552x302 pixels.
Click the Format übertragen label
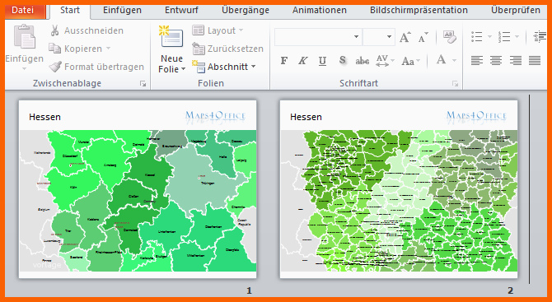tap(104, 67)
